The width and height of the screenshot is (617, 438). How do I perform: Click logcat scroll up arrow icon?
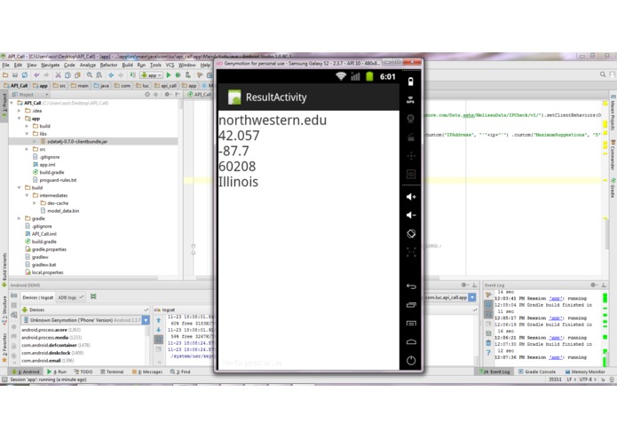(x=159, y=320)
